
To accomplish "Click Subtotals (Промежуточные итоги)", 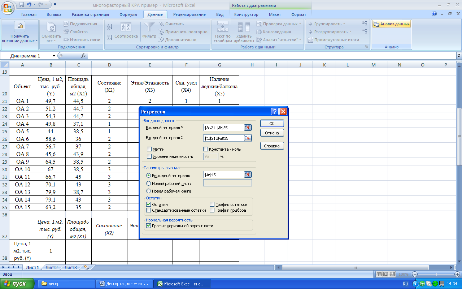I will click(333, 40).
